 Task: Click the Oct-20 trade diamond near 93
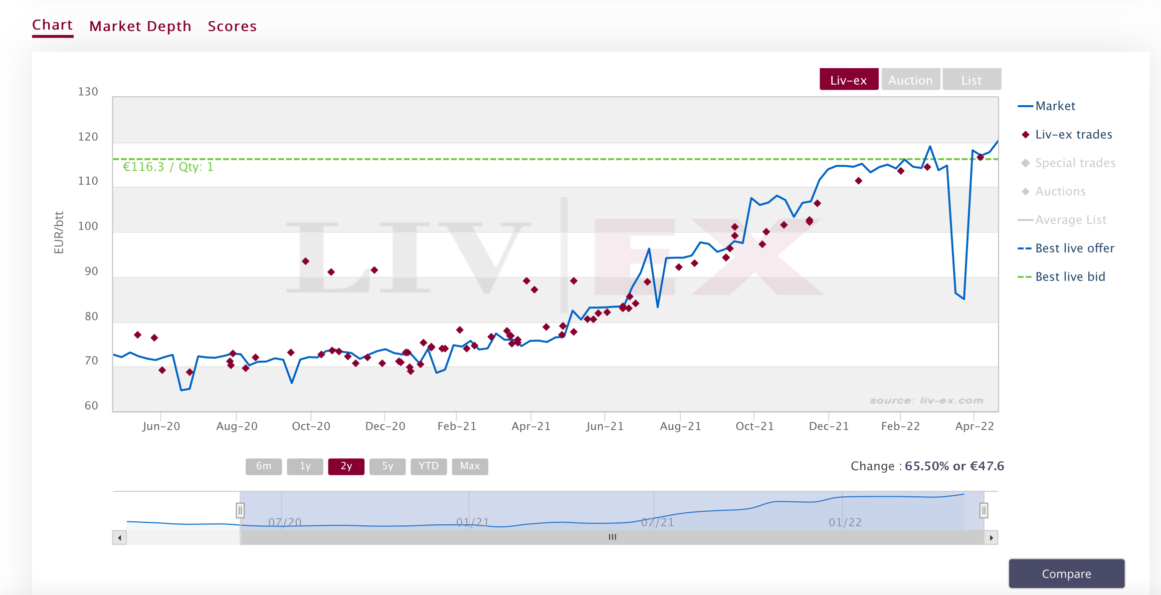pyautogui.click(x=306, y=261)
